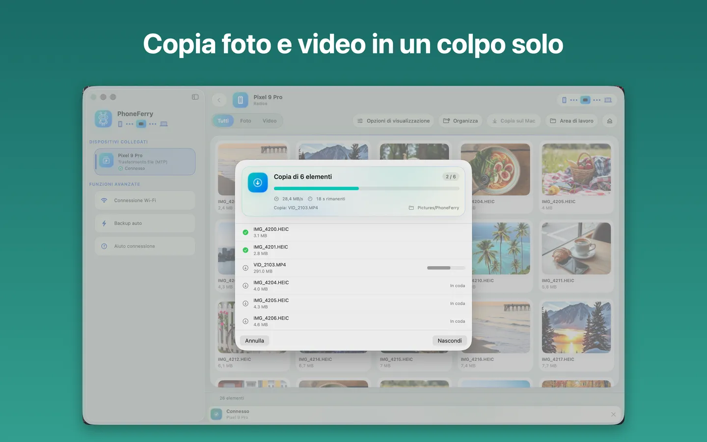Image resolution: width=707 pixels, height=442 pixels.
Task: Select the IMG_4217.HEIC thumbnail
Action: tap(576, 327)
